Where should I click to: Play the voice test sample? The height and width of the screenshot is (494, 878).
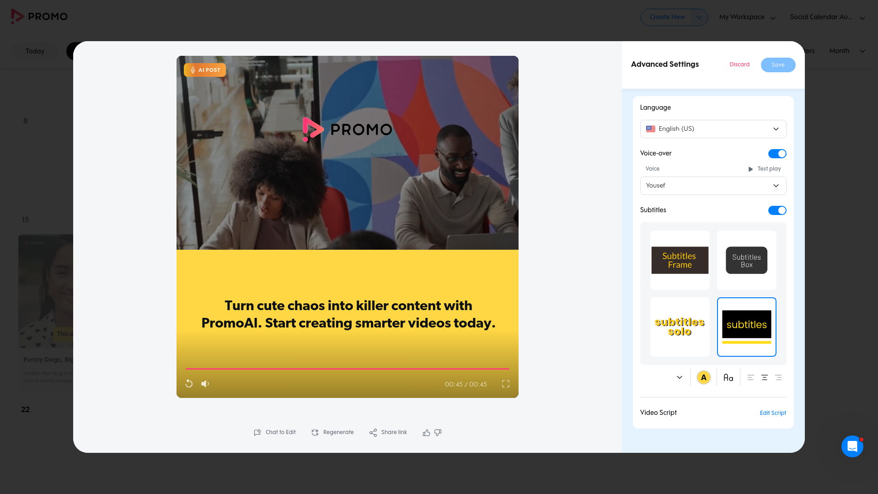coord(765,169)
